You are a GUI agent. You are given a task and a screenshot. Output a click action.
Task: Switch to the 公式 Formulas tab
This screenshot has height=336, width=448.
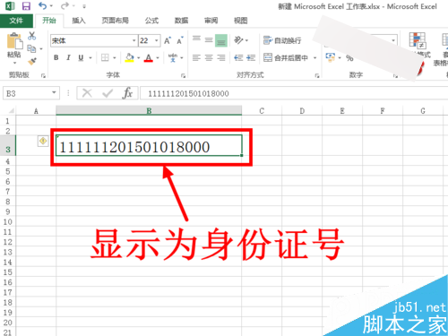151,21
